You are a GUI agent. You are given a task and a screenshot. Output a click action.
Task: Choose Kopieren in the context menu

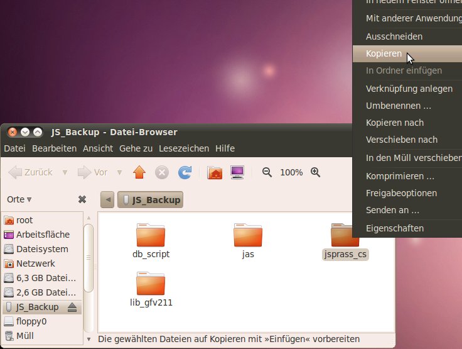coord(384,54)
